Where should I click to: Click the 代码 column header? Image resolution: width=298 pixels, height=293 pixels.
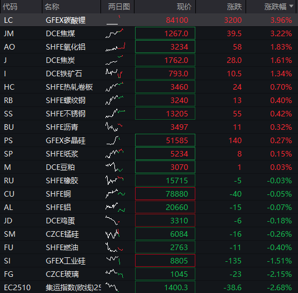pos(10,7)
